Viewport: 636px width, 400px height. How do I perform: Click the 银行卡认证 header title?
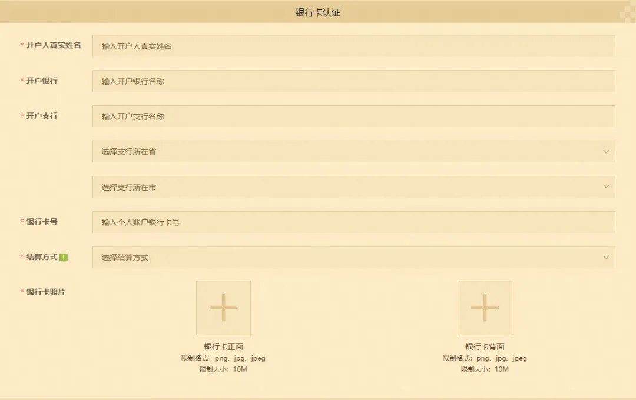pyautogui.click(x=318, y=12)
